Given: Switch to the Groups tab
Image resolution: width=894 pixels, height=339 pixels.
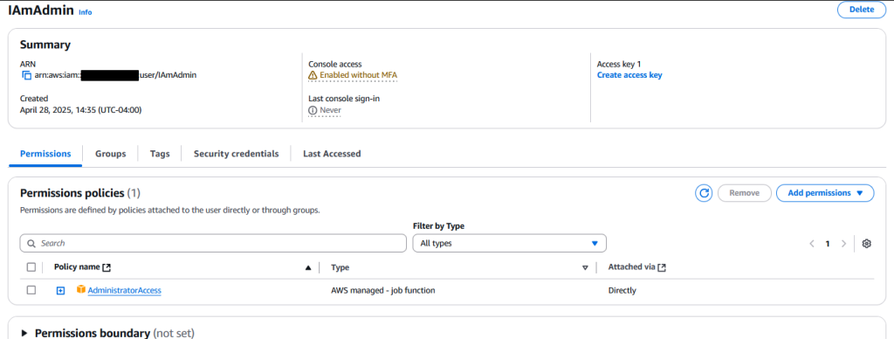Looking at the screenshot, I should tap(111, 154).
